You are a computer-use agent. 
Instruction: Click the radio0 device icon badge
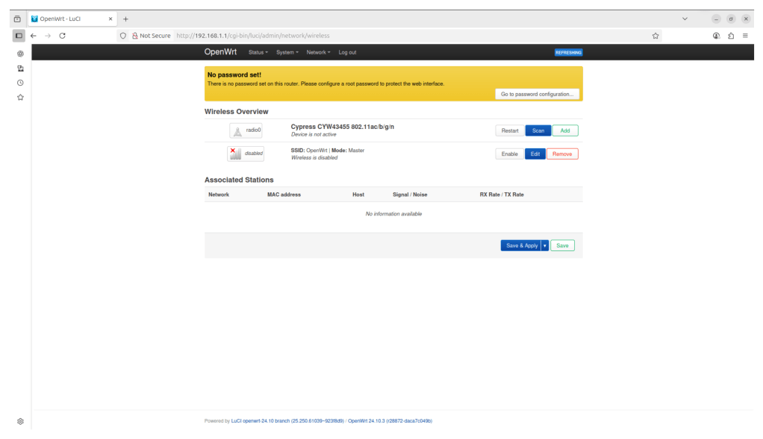click(246, 130)
